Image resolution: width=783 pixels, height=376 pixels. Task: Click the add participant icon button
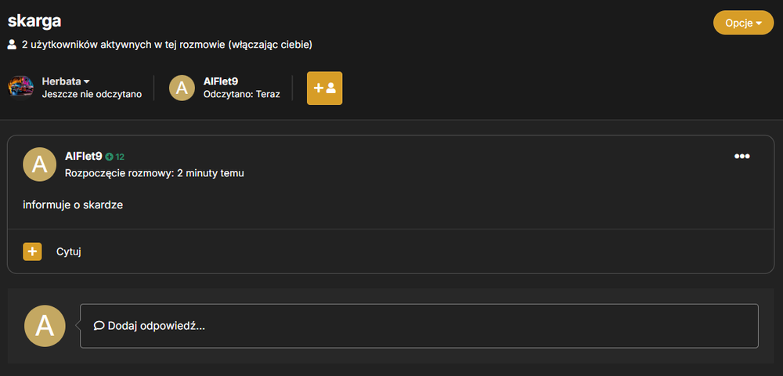[325, 88]
